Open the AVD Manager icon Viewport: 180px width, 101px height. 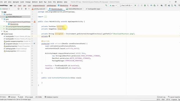point(172,5)
